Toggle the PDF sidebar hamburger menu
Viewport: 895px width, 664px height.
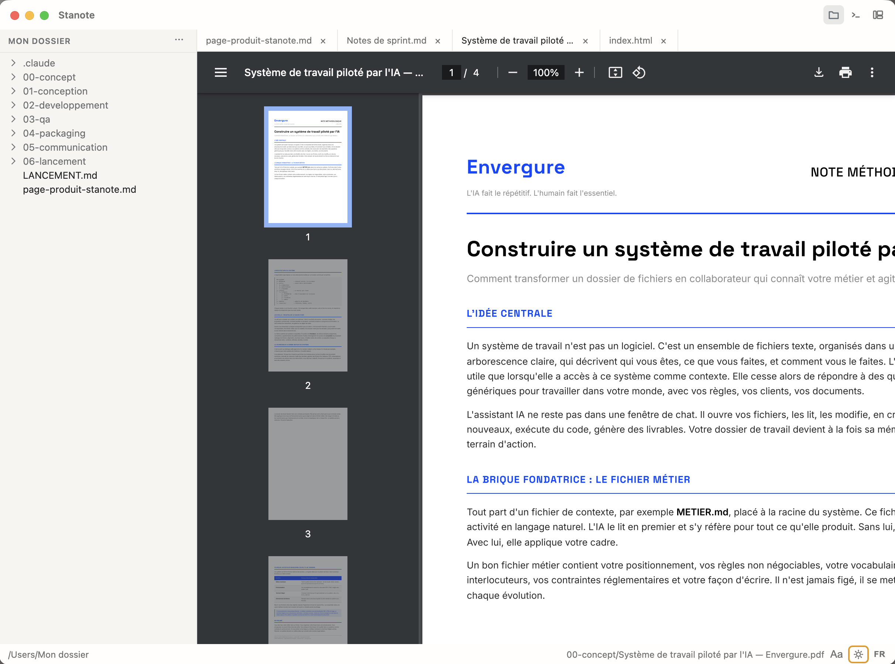tap(221, 73)
